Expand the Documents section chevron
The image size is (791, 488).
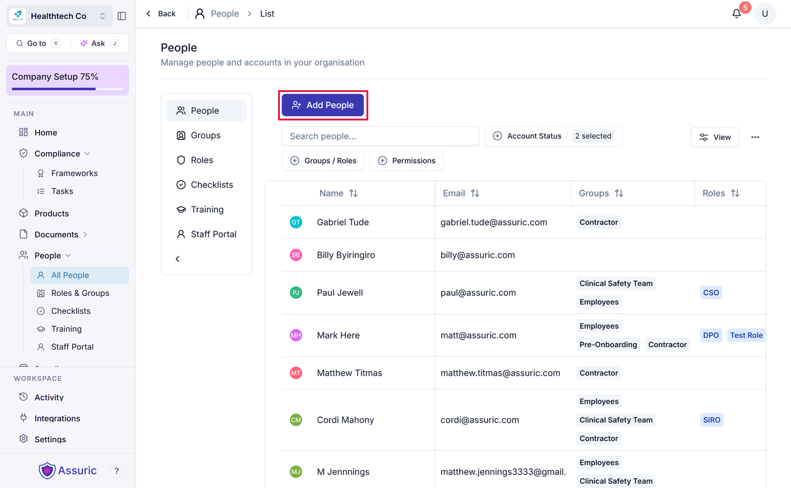click(85, 235)
